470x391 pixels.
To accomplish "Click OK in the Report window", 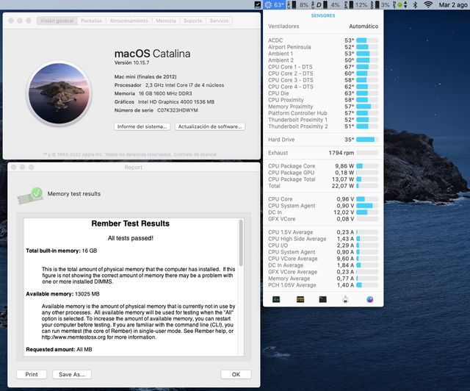I will (x=236, y=375).
